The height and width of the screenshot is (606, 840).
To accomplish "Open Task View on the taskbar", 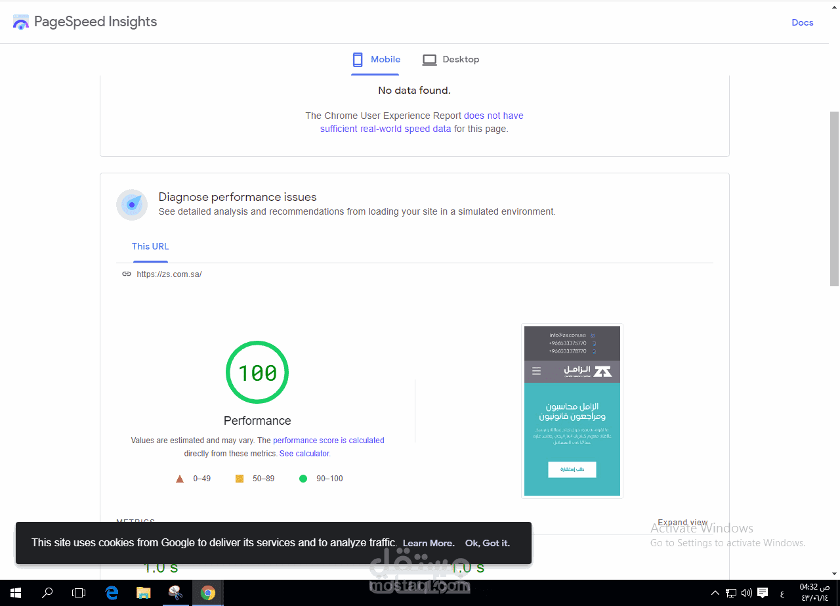I will (79, 593).
